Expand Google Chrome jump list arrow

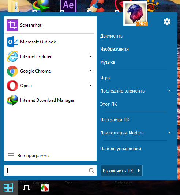pos(90,71)
